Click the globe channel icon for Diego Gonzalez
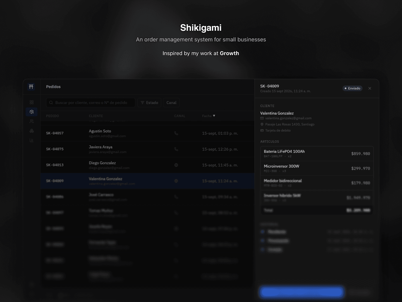The height and width of the screenshot is (302, 402). coord(176,165)
